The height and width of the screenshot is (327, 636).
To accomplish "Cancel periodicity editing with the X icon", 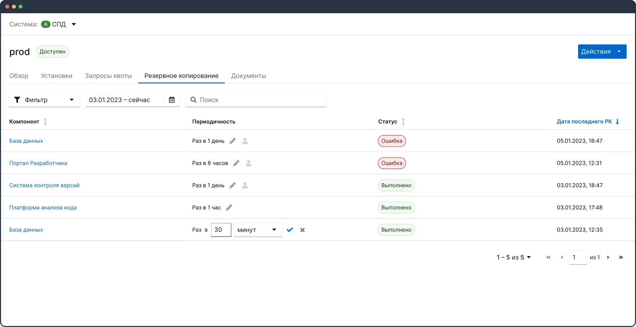I will click(x=302, y=230).
